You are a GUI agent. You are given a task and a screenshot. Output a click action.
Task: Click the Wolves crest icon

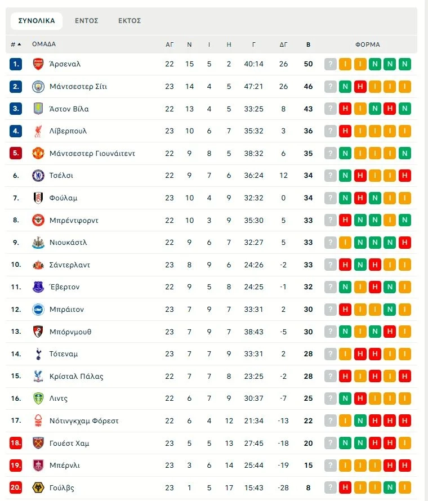tap(38, 488)
